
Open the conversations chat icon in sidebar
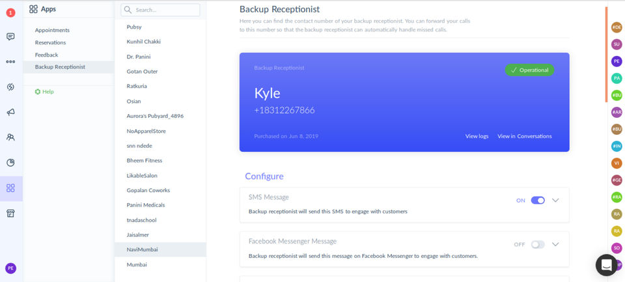[x=10, y=36]
